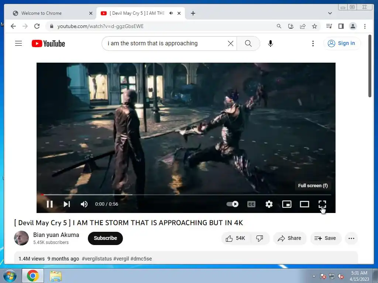Go forward one page

click(x=25, y=26)
